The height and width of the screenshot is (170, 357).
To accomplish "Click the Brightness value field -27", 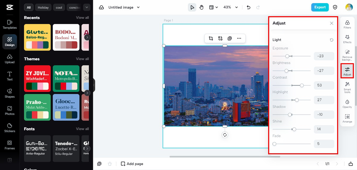I will (324, 71).
